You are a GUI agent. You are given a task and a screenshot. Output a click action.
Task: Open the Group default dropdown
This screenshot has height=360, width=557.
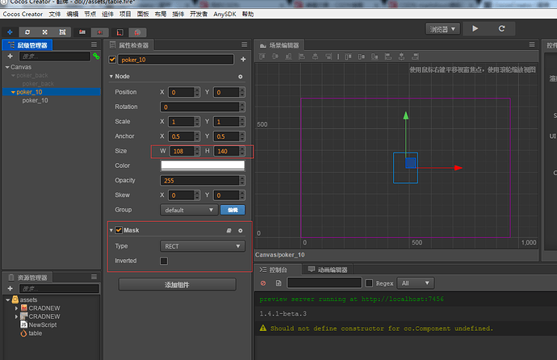(x=189, y=210)
